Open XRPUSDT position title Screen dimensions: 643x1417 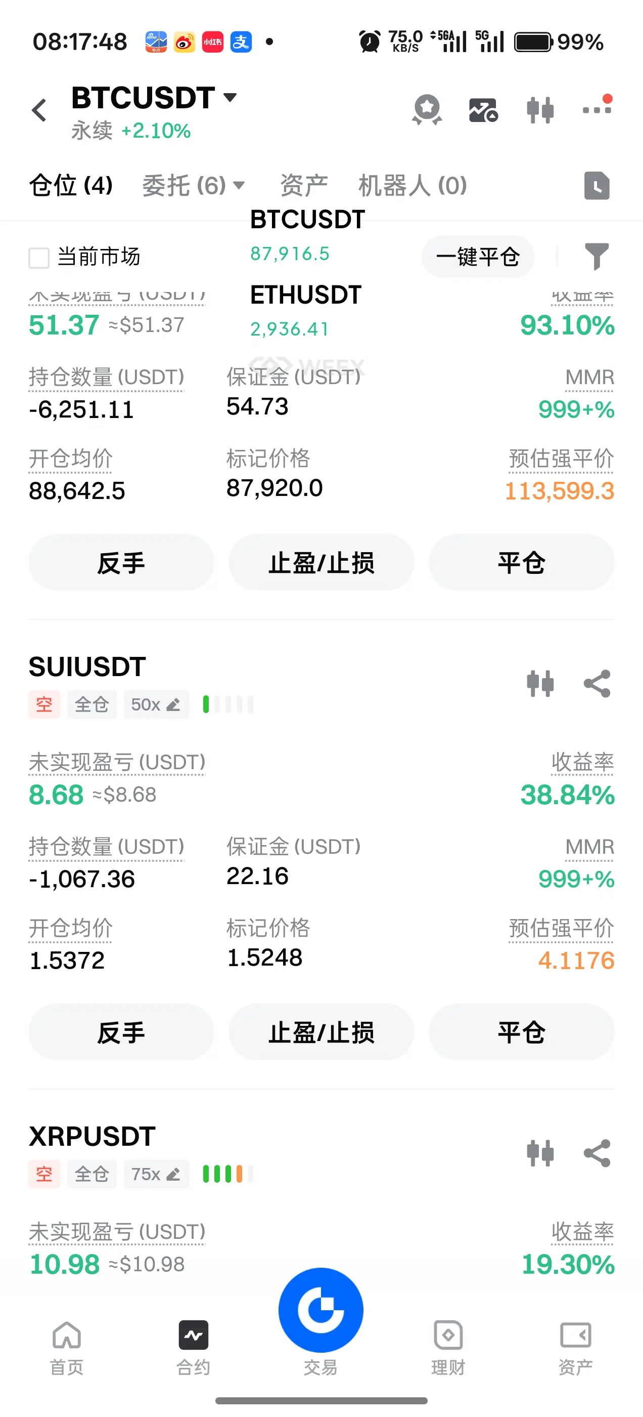tap(93, 1137)
